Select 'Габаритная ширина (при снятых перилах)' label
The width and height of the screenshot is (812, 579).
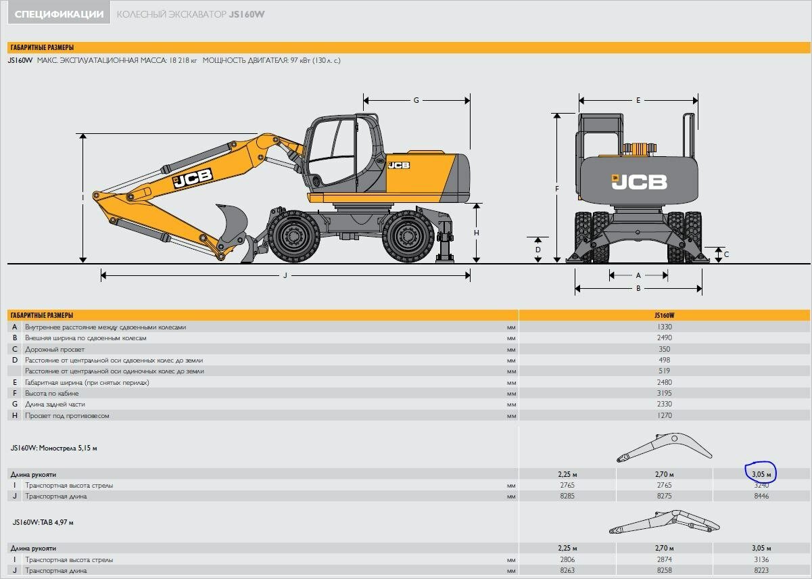(87, 382)
